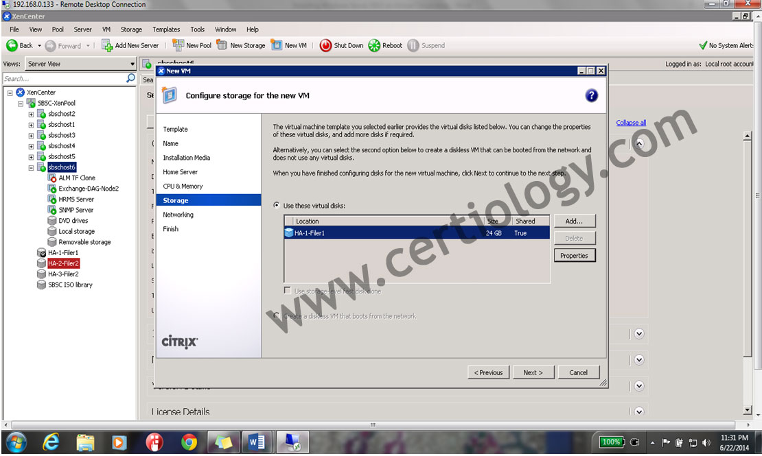Open the Tools menu

[197, 29]
